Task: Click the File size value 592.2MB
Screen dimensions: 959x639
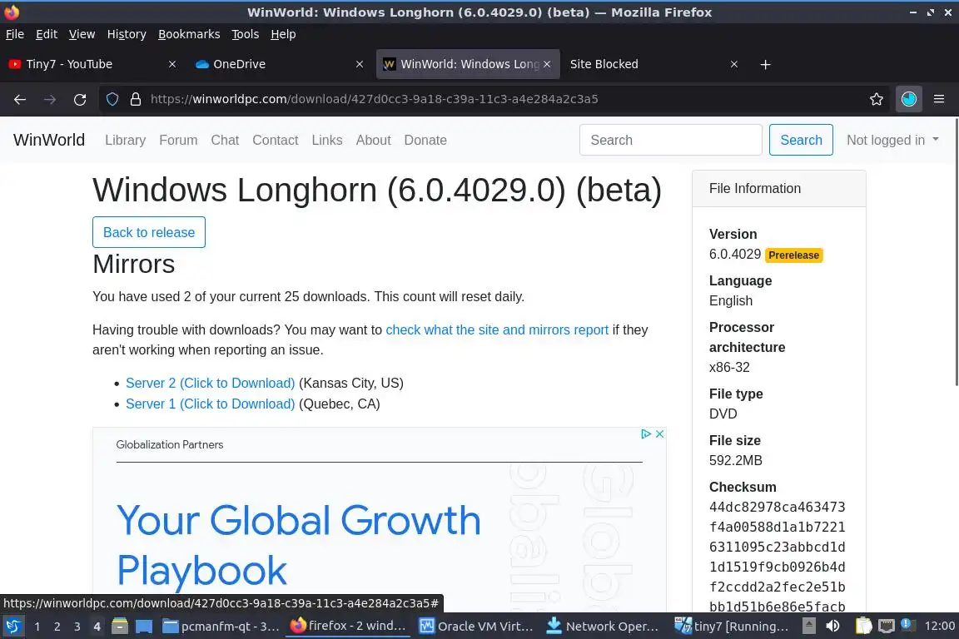Action: coord(736,460)
